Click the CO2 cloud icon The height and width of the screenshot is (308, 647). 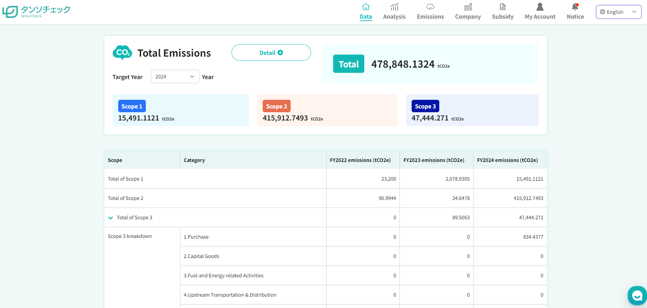click(122, 52)
